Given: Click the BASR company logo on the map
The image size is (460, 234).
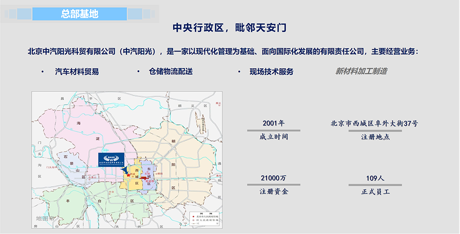Looking at the screenshot, I should click(111, 160).
